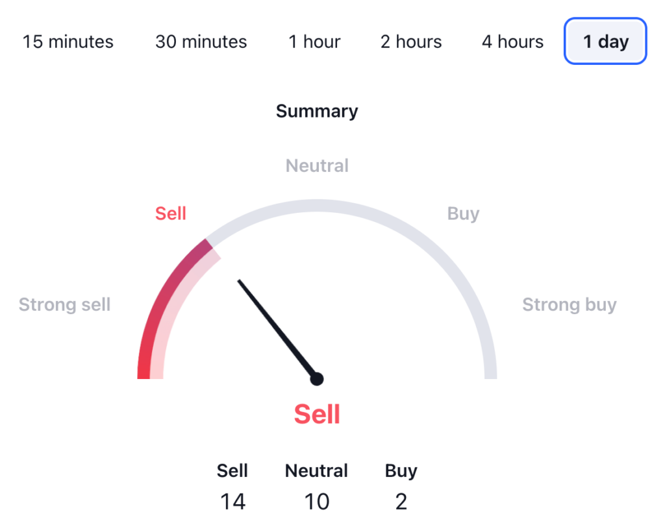Switch to the 30 minutes timeframe
This screenshot has height=527, width=665.
point(201,42)
